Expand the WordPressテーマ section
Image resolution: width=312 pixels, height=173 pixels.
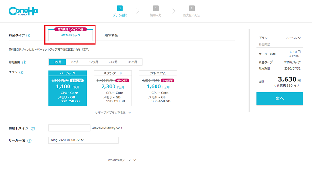pos(122,160)
